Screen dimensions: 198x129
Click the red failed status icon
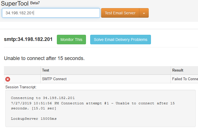(8, 79)
